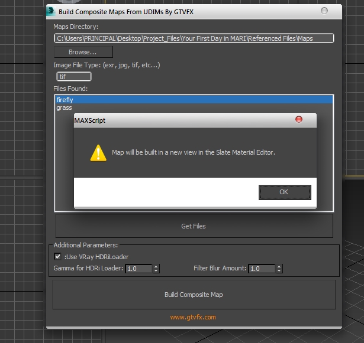Click the Build Composite Map button

(x=194, y=295)
